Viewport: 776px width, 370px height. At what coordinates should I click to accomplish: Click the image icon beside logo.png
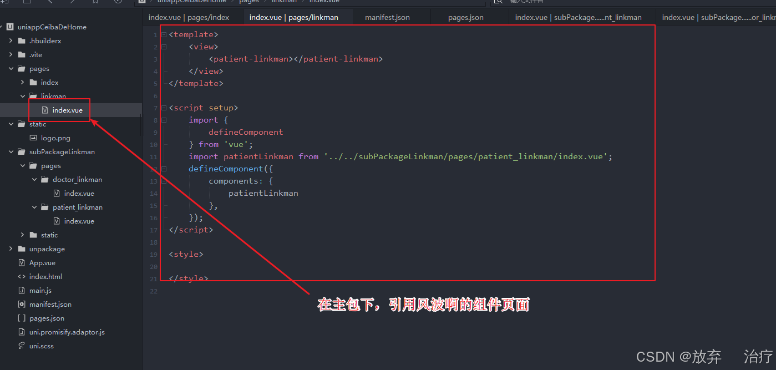(33, 138)
